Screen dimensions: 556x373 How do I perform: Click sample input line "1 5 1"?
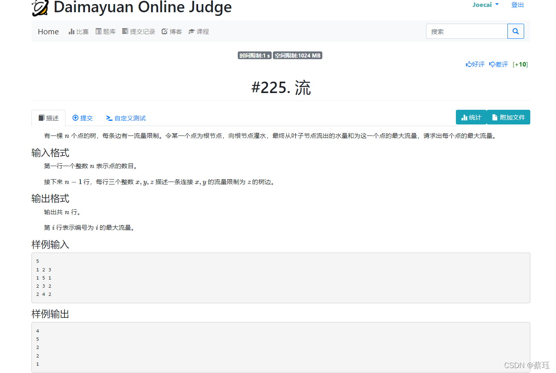click(44, 278)
